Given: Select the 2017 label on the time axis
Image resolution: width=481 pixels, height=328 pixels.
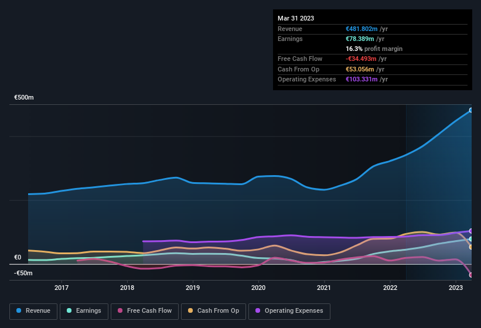Looking at the screenshot, I should tap(62, 288).
